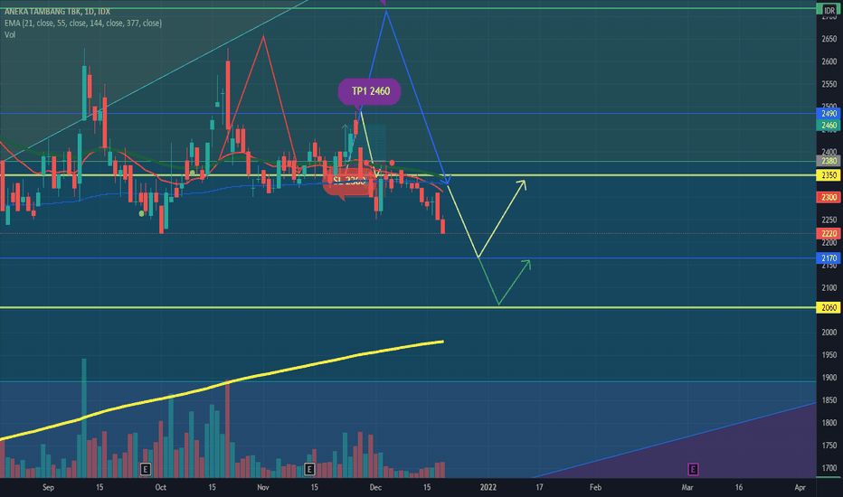Viewport: 843px width, 497px height.
Task: Click the gray 2380 price label
Action: pos(829,161)
